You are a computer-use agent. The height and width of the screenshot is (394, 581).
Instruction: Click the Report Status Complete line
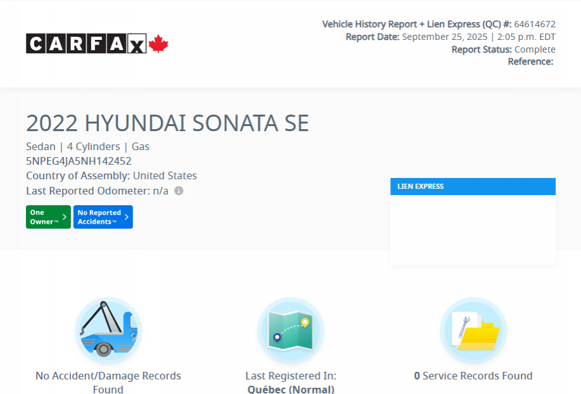(503, 49)
